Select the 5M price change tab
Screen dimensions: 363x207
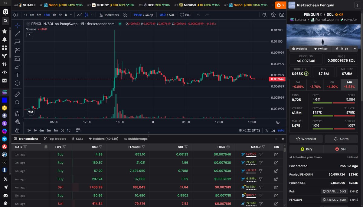[298, 84]
